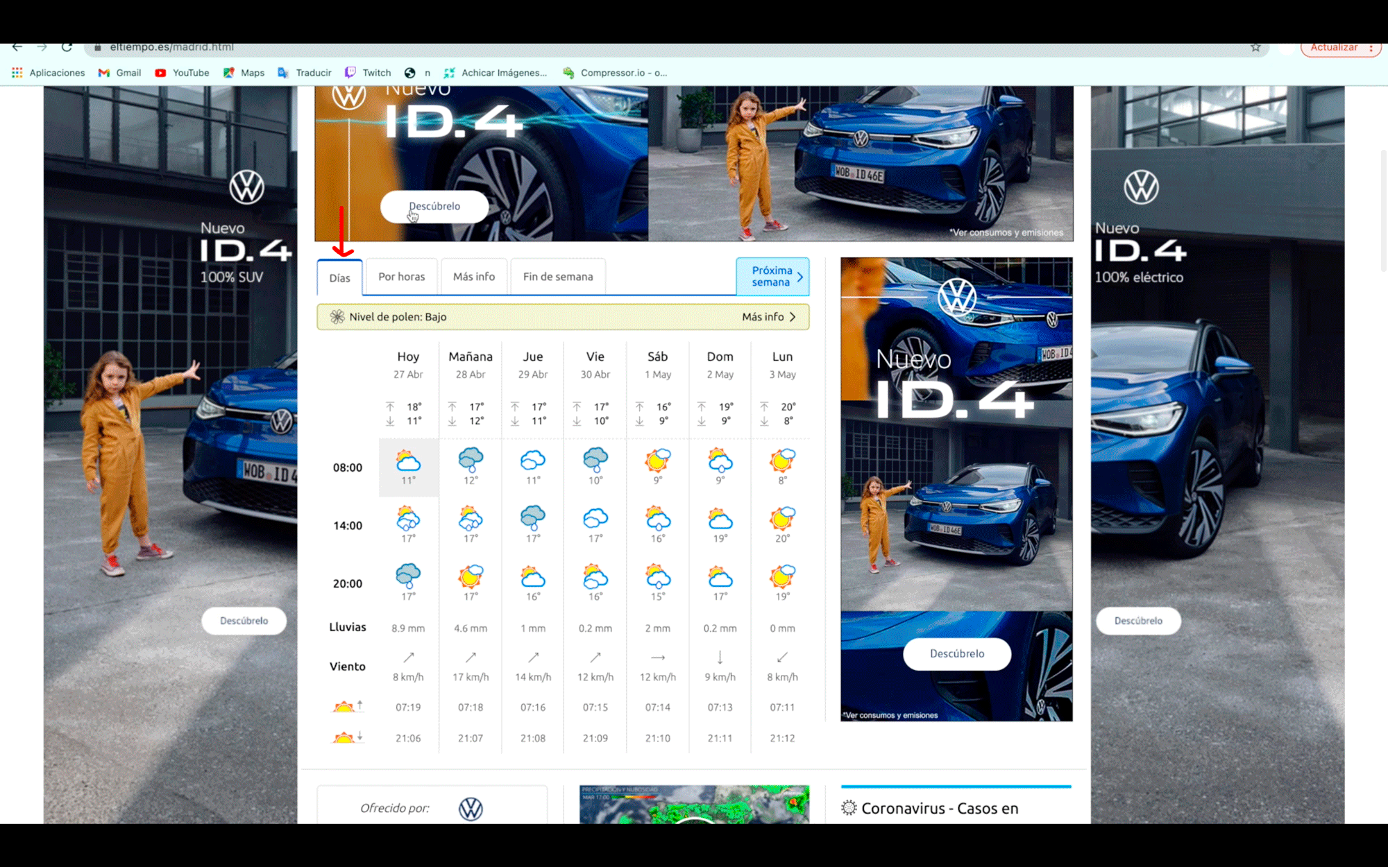Image resolution: width=1388 pixels, height=867 pixels.
Task: Click the Viento row label
Action: click(x=348, y=667)
